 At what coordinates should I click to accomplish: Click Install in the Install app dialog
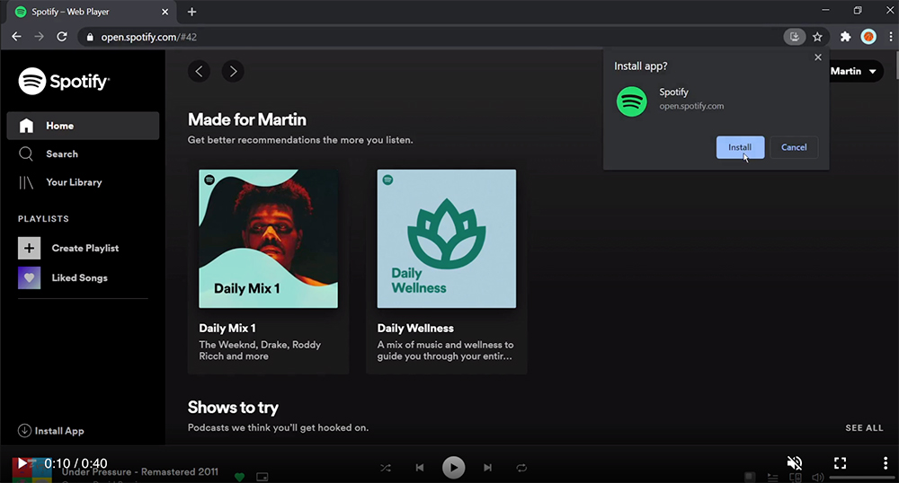(740, 147)
